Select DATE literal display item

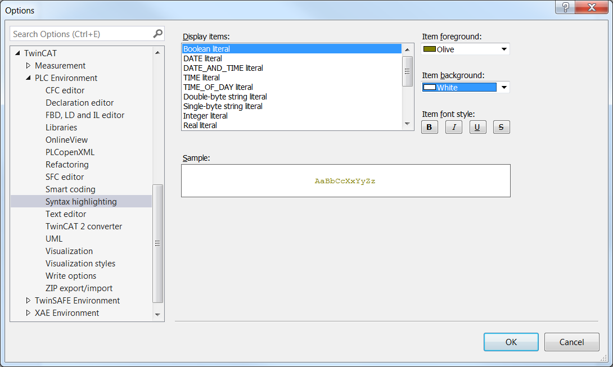pos(292,58)
